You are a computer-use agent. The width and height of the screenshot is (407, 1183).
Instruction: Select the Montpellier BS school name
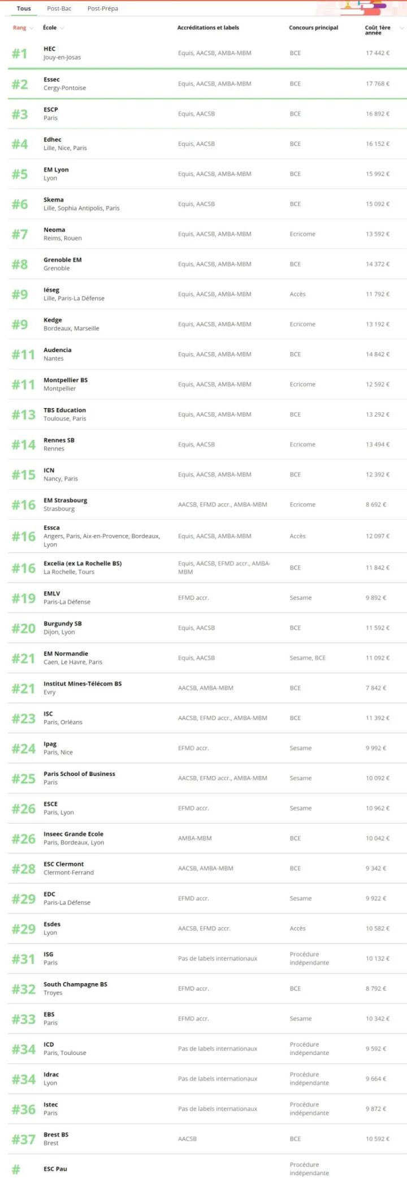pos(66,380)
